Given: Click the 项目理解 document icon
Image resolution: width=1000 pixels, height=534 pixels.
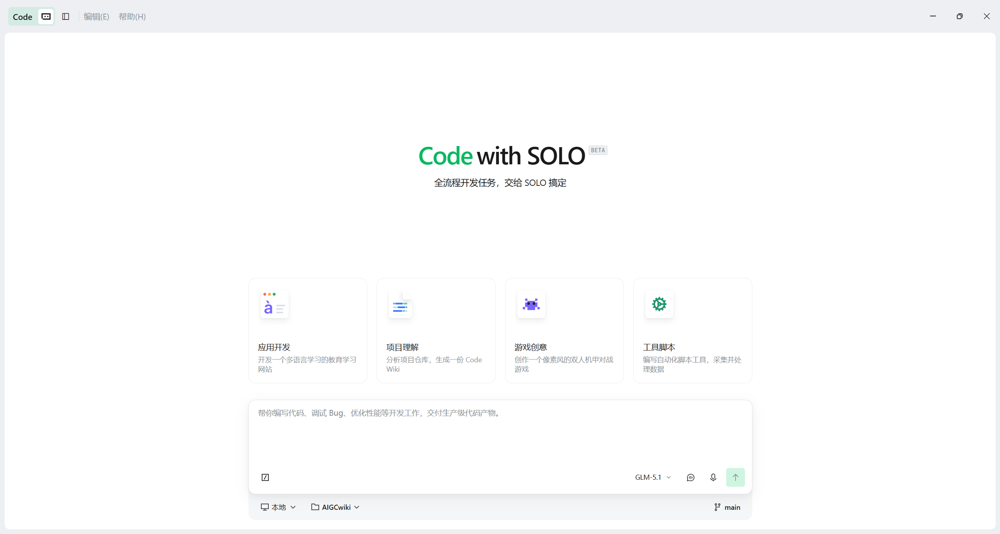Looking at the screenshot, I should click(x=400, y=304).
